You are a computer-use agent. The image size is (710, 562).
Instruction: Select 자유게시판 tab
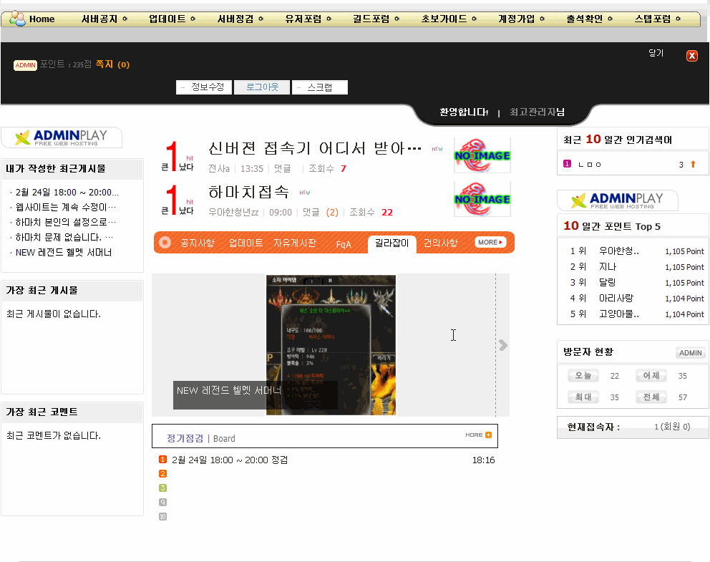[295, 243]
